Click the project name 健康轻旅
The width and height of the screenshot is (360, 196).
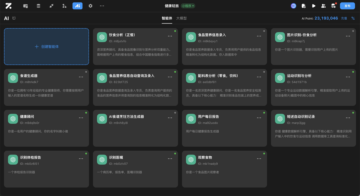[x=172, y=6]
